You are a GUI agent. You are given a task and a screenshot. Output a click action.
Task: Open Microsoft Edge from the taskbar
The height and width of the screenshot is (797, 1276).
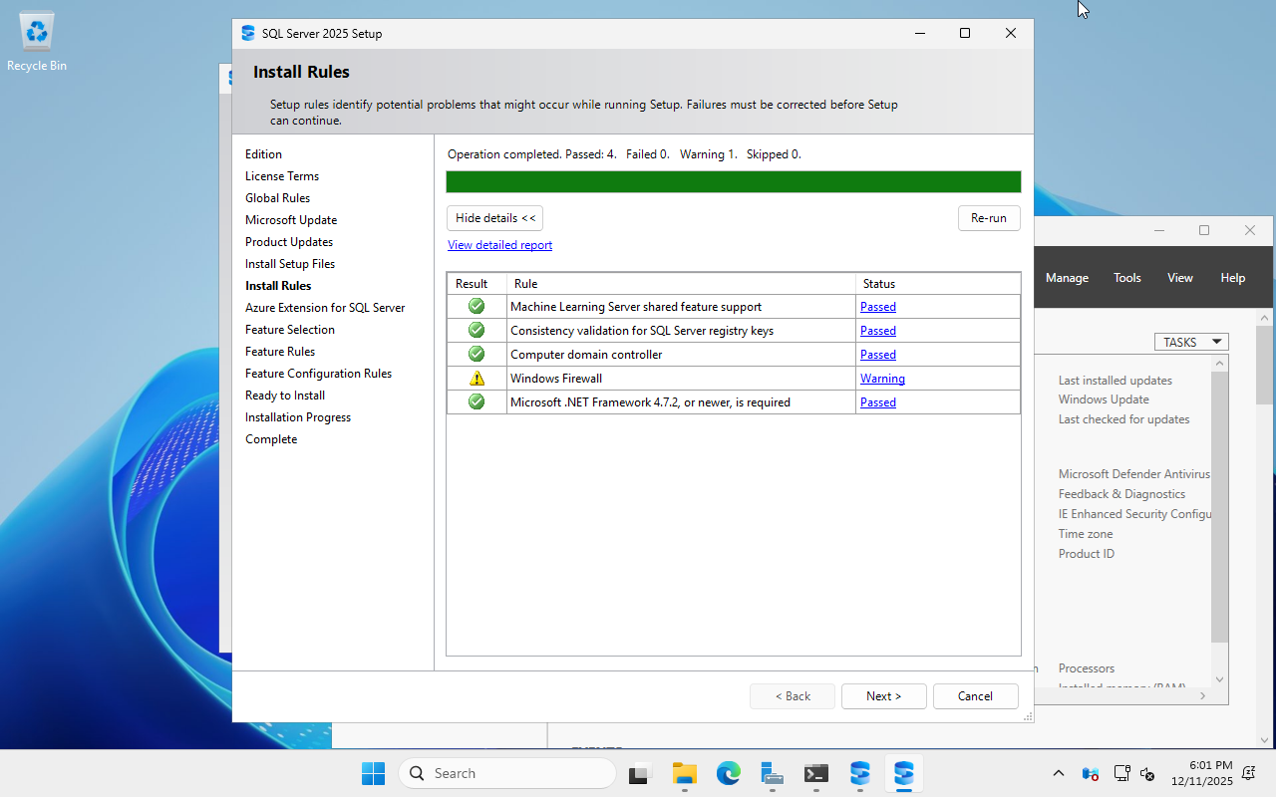(x=729, y=773)
